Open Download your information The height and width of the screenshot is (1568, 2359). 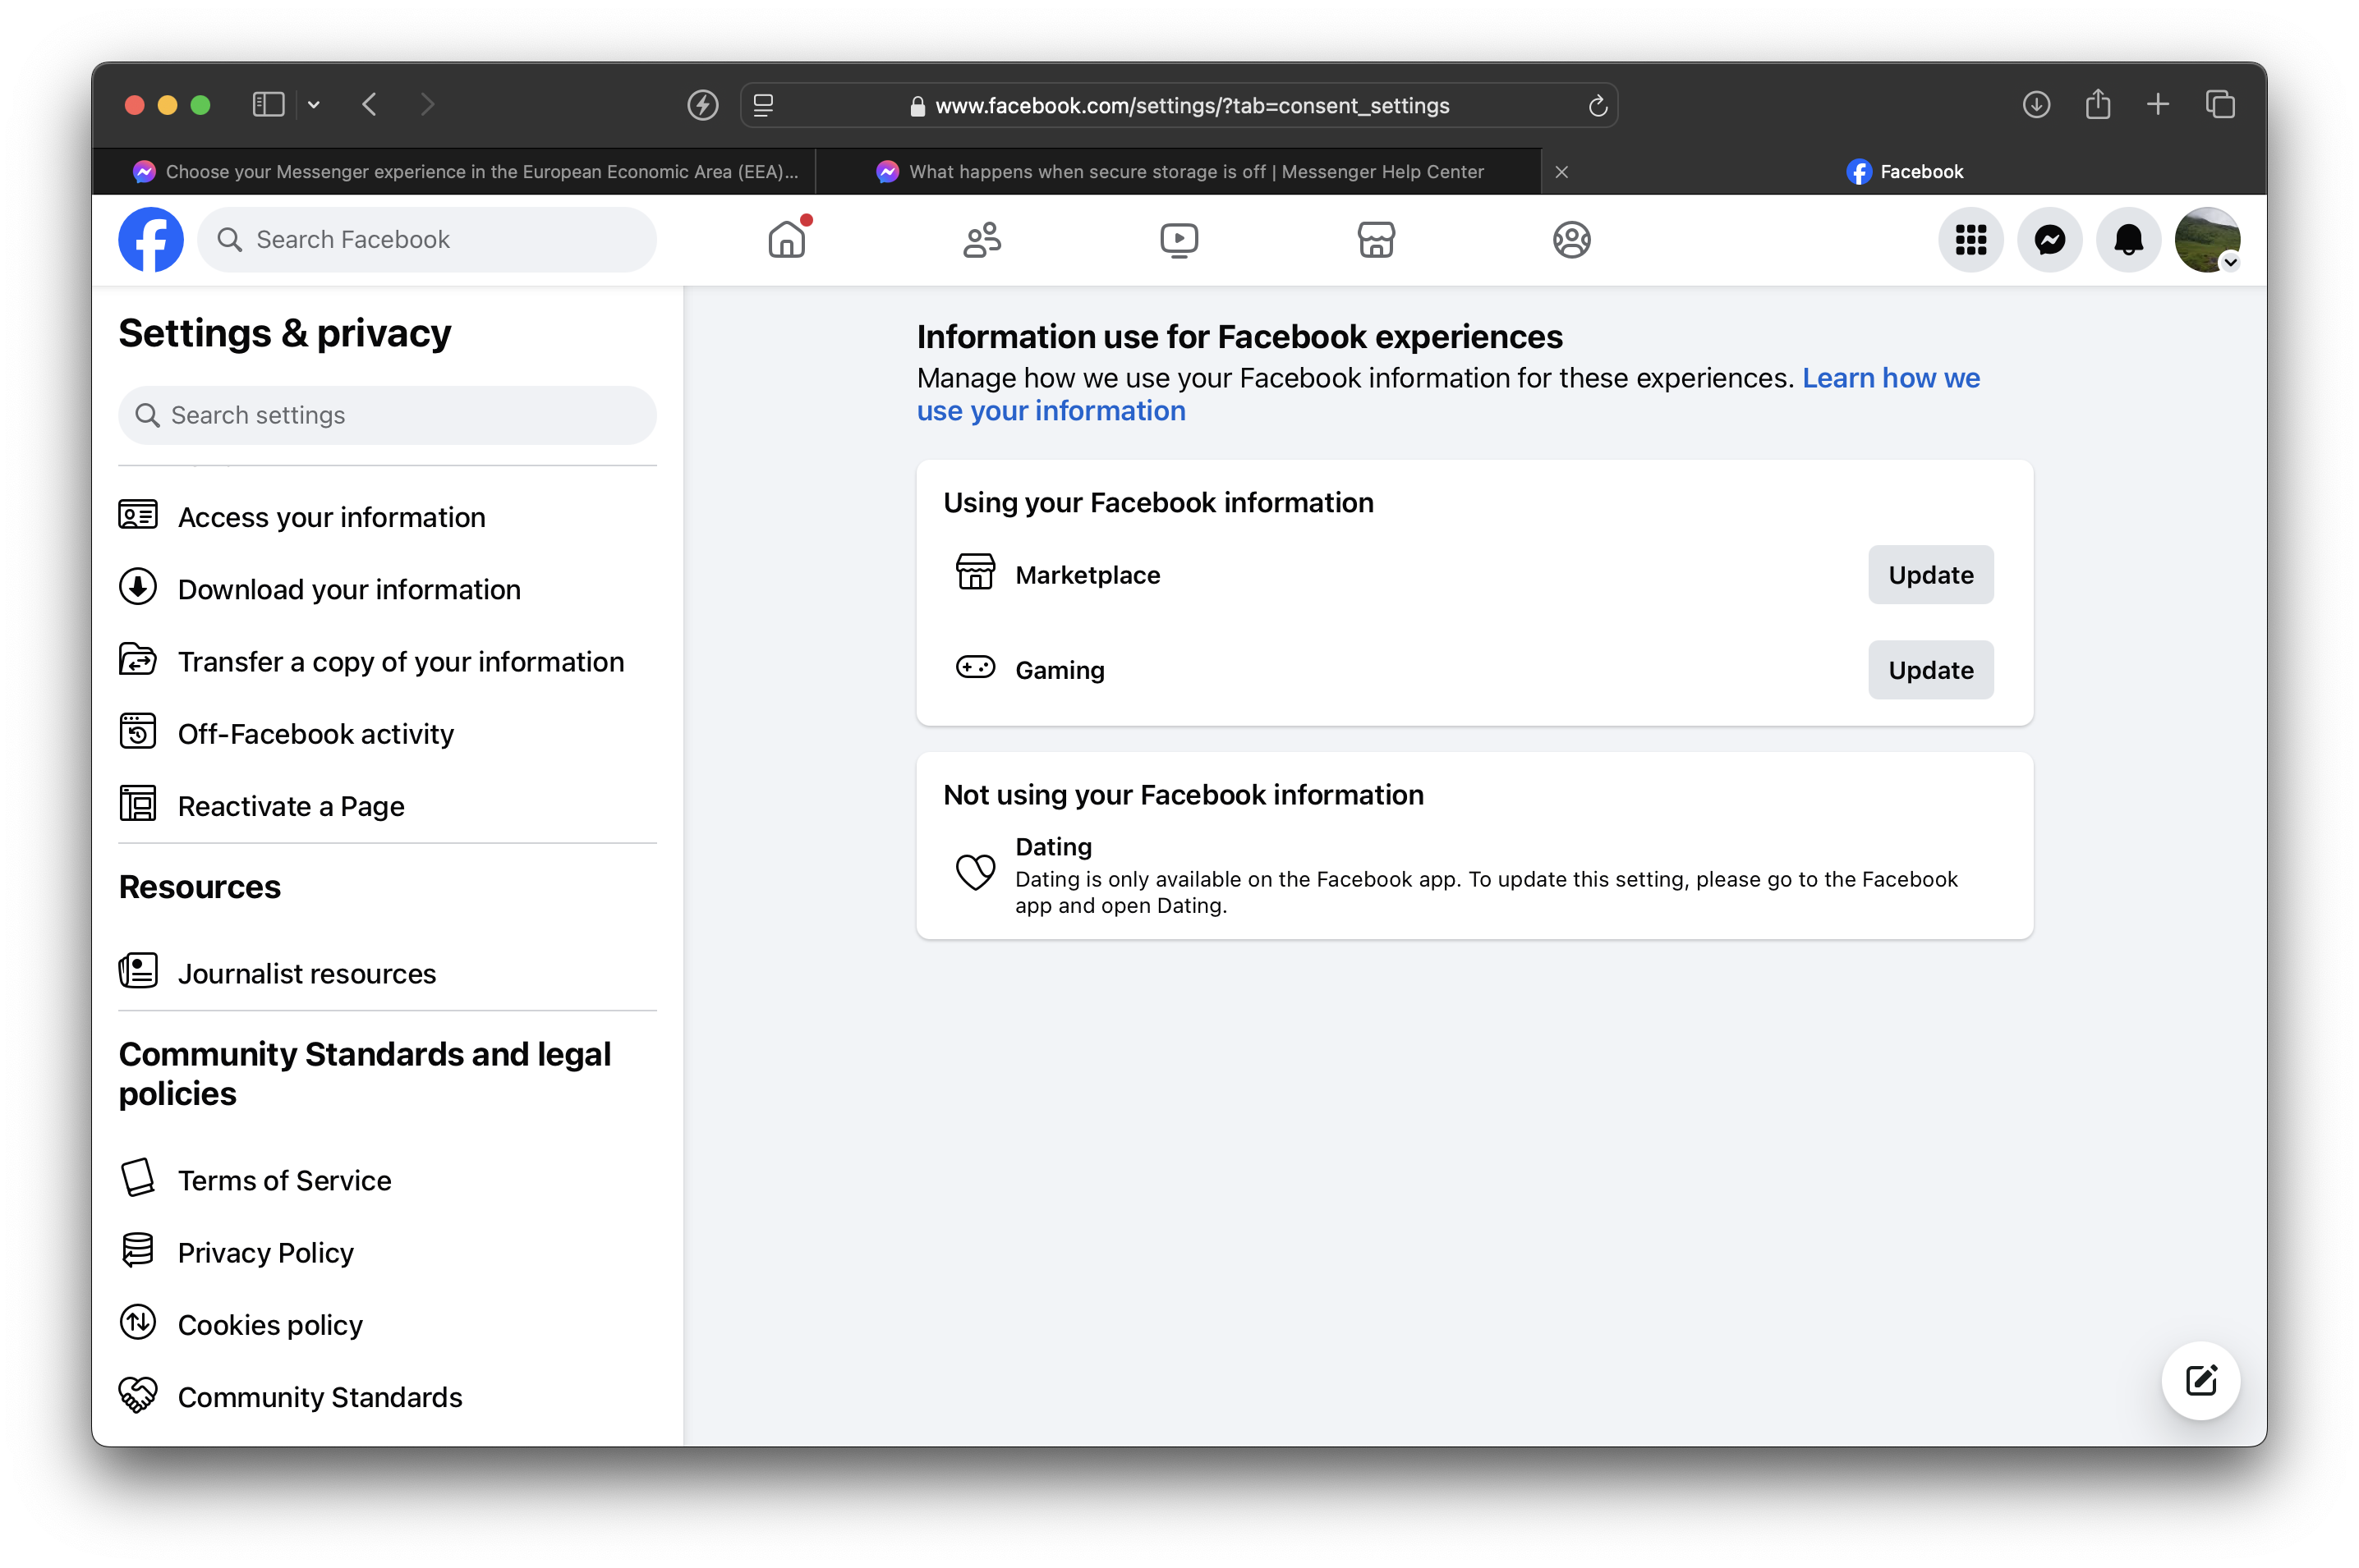[387, 589]
